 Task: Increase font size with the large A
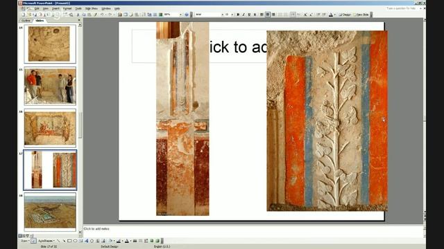(305, 15)
